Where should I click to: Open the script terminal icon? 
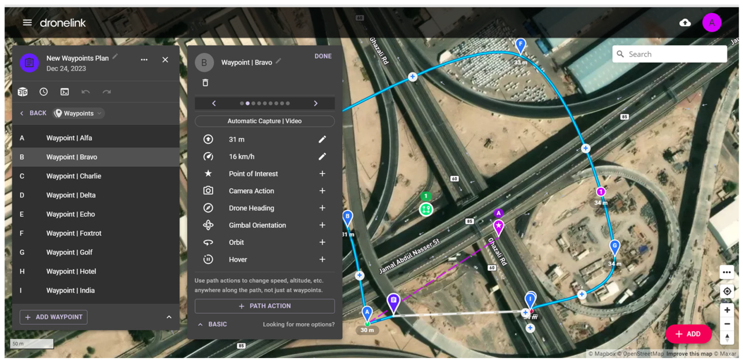pos(64,92)
